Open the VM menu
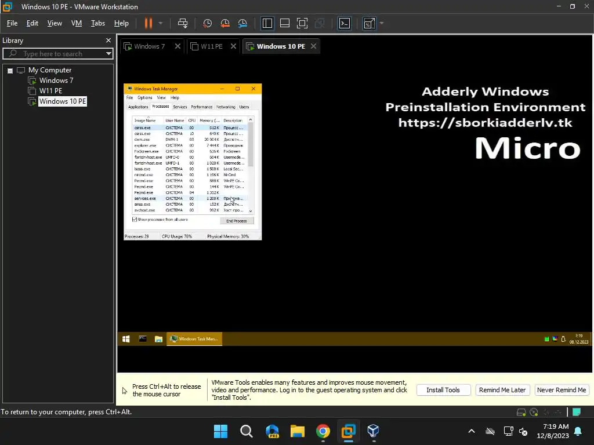Viewport: 594px width, 445px height. (77, 23)
